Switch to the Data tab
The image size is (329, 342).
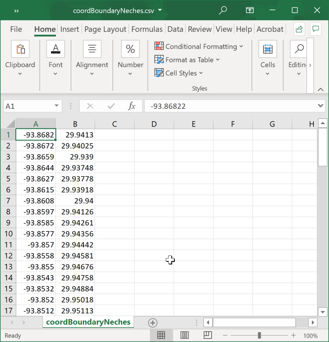pyautogui.click(x=175, y=29)
